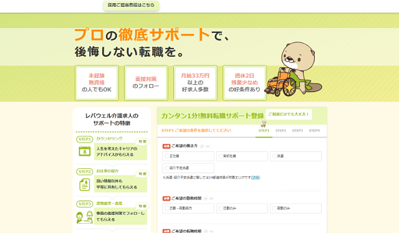This screenshot has width=399, height=233.
Task: Click the 事前の面接対策でフォロー text box
Action: point(120,216)
